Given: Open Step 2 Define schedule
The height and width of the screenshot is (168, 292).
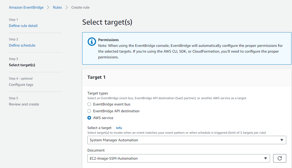Looking at the screenshot, I should point(22,45).
